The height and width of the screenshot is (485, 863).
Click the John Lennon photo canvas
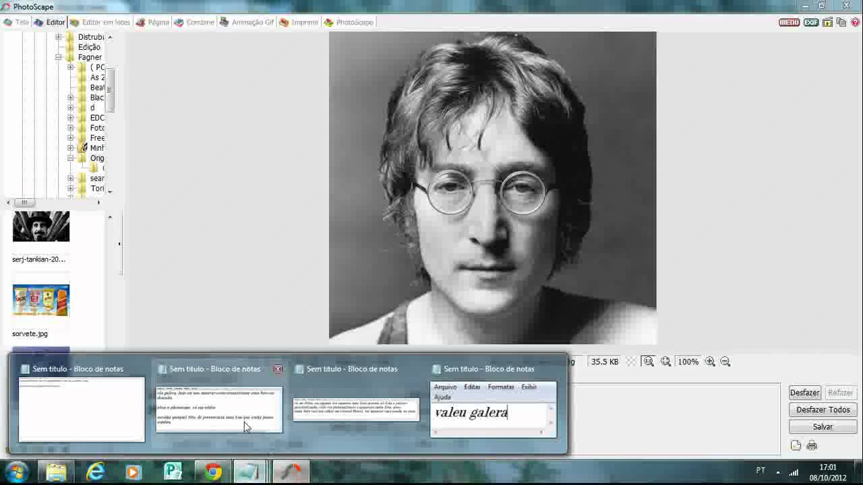492,188
